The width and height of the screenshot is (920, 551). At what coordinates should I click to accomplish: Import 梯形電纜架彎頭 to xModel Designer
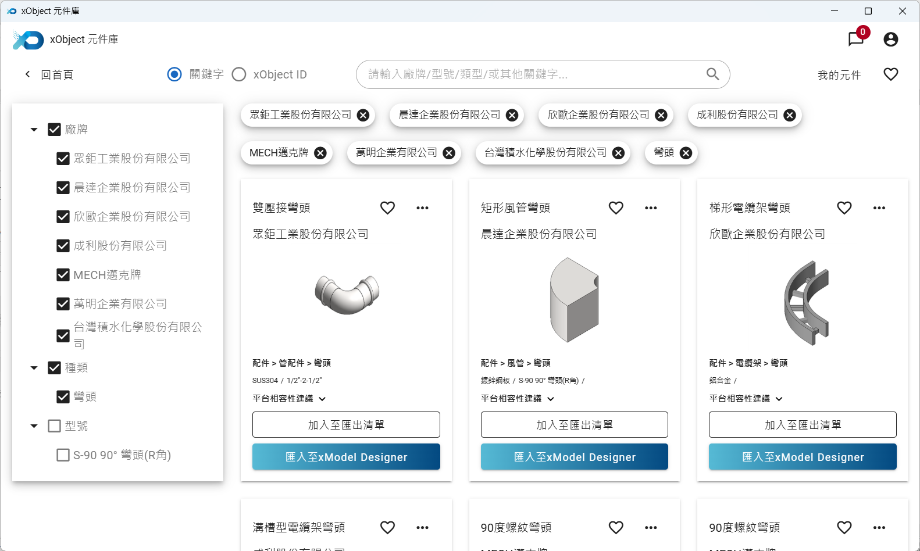(803, 457)
